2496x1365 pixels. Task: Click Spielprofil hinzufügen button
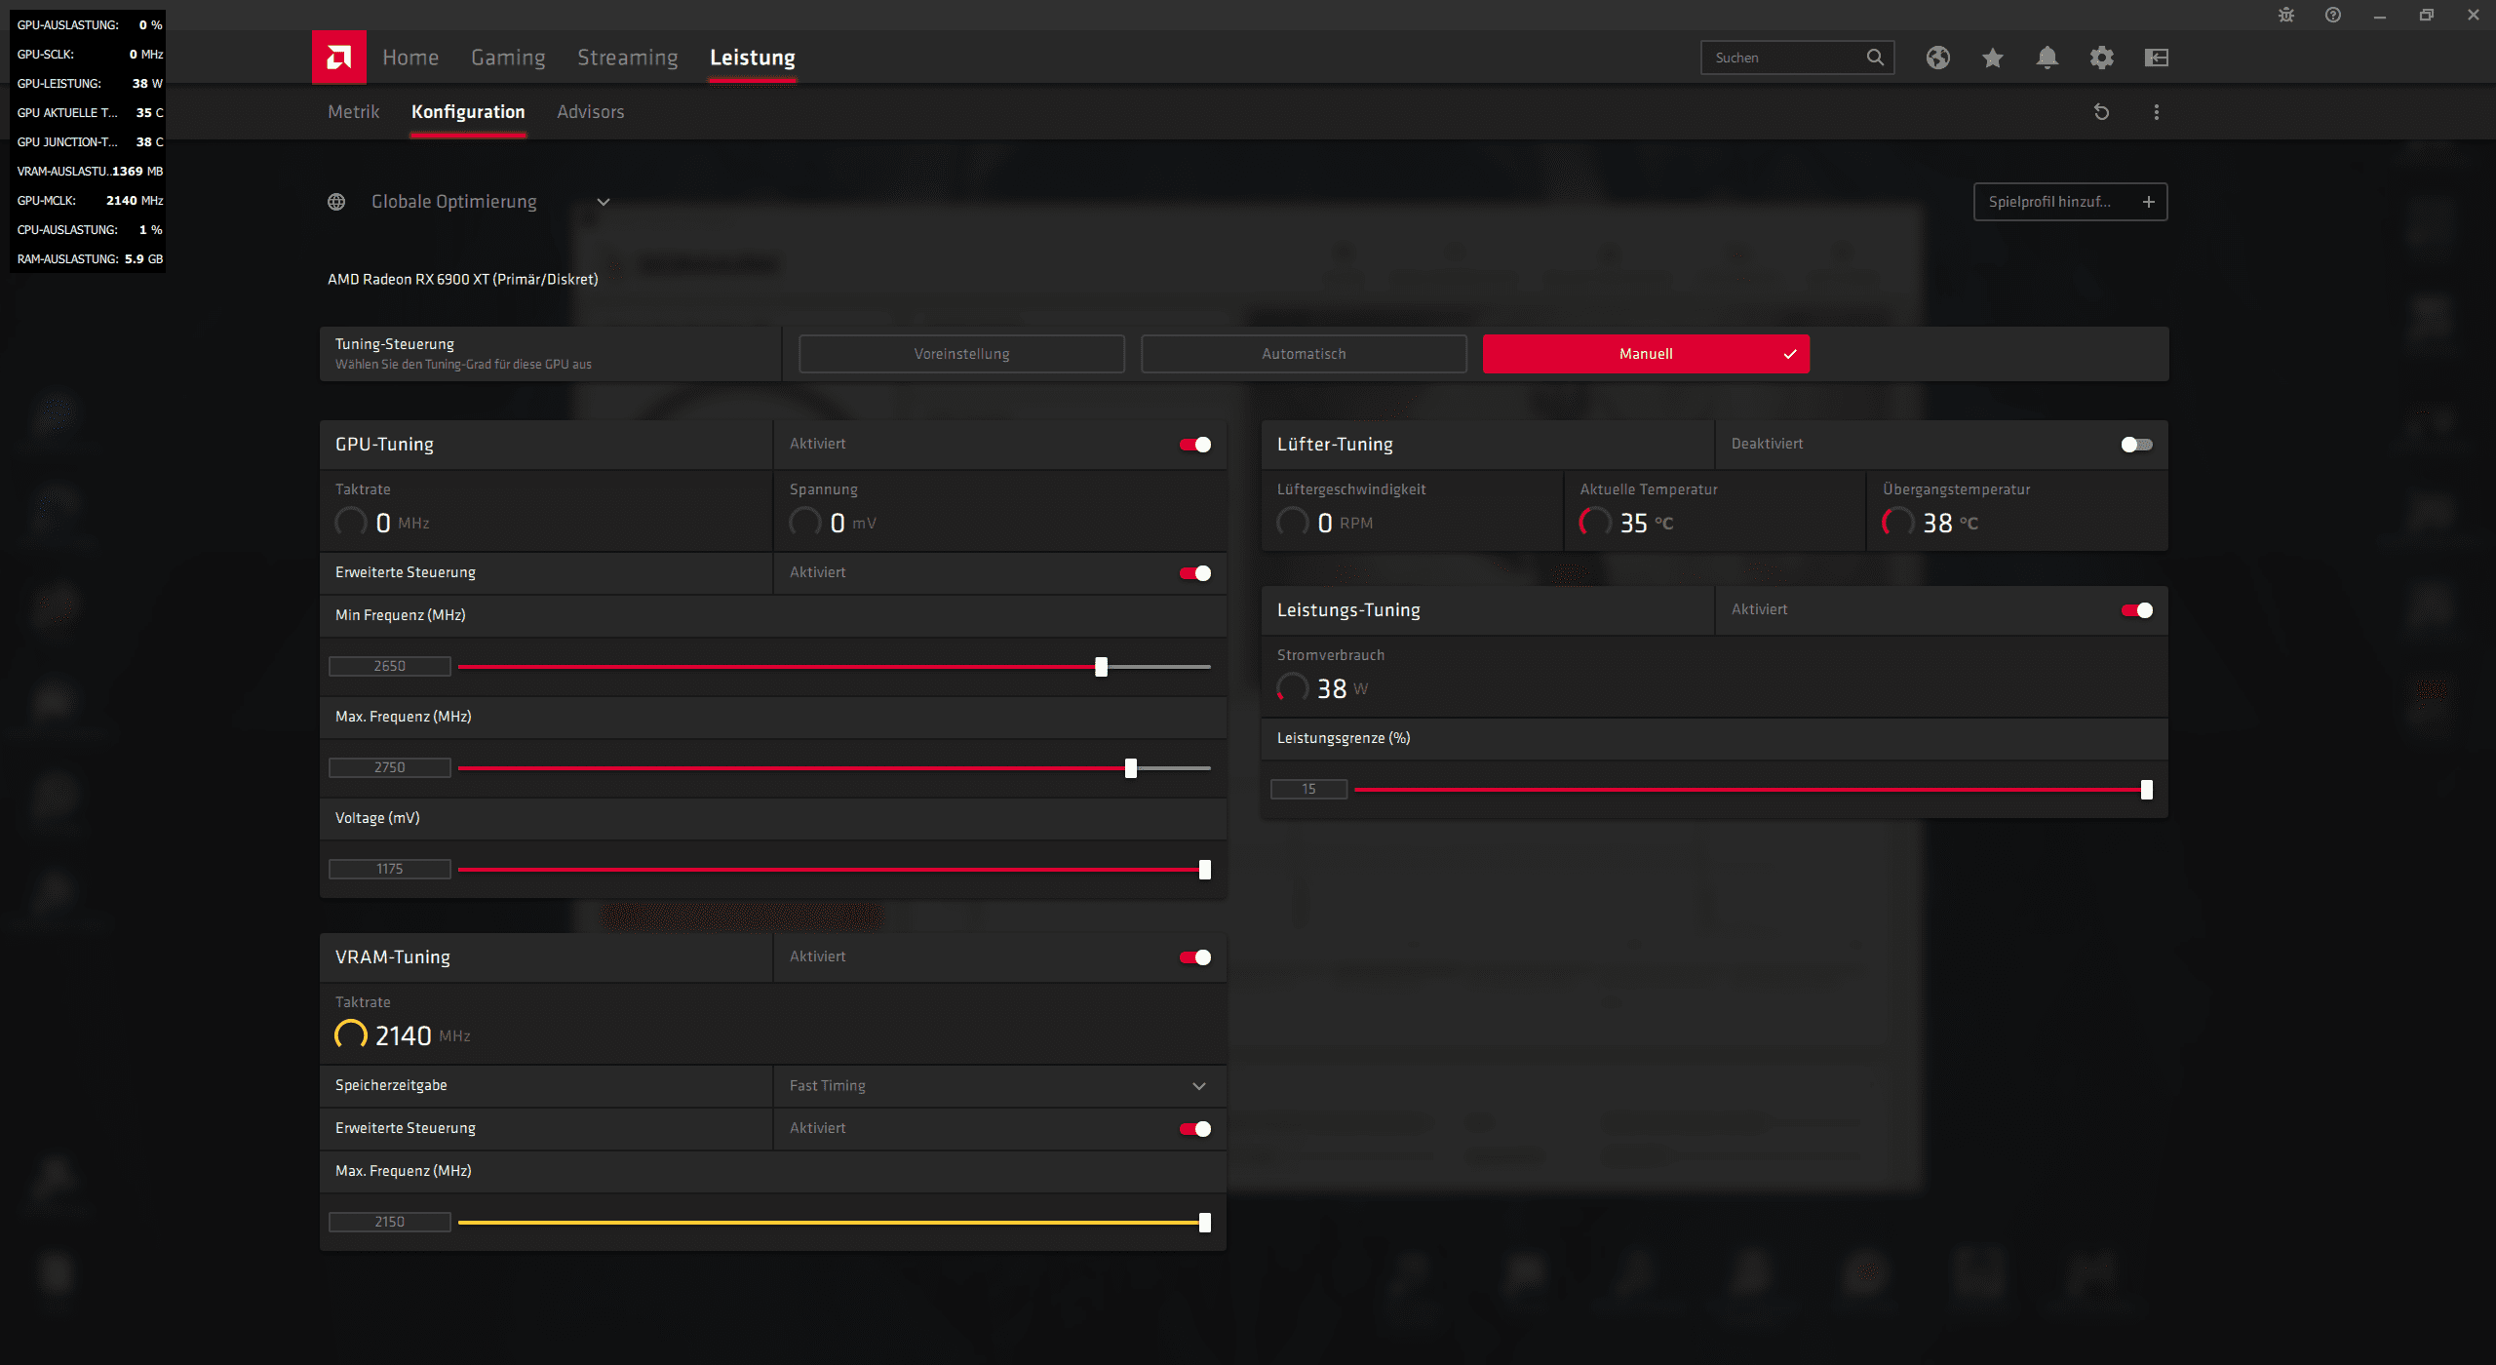[2070, 202]
